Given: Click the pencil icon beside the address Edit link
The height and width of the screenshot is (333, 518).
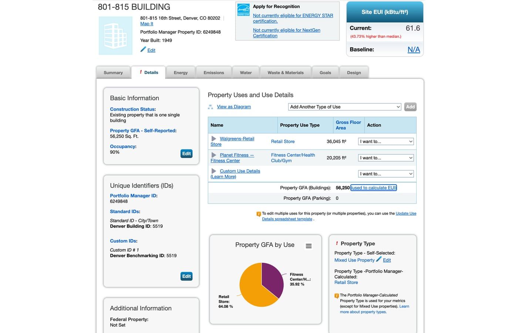Looking at the screenshot, I should pyautogui.click(x=143, y=49).
